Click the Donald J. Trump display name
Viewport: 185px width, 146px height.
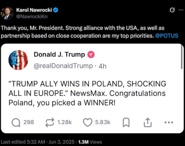[x=59, y=54]
